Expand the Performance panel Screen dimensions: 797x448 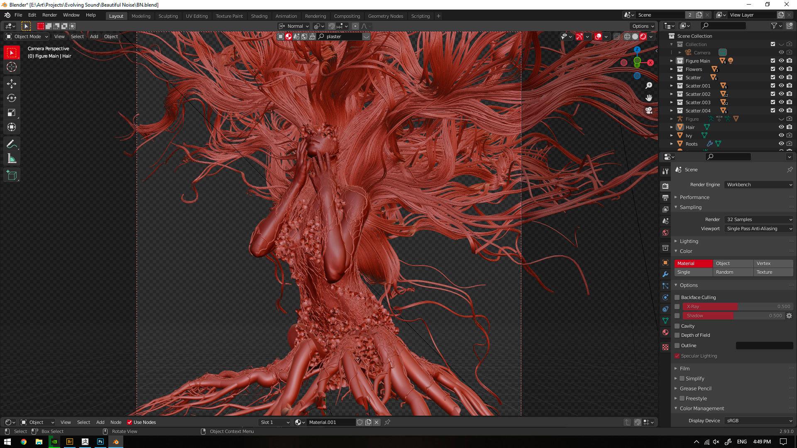coord(694,197)
